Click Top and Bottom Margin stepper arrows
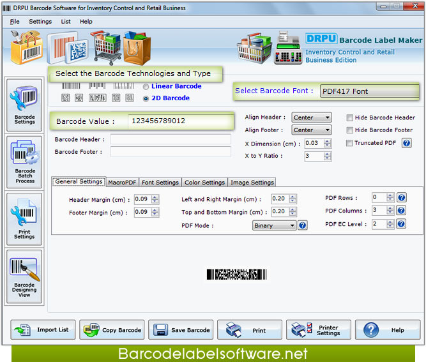This screenshot has width=426, height=362. pyautogui.click(x=293, y=211)
